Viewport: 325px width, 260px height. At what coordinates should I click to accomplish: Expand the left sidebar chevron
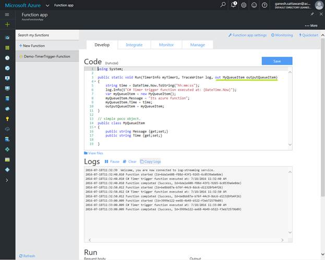click(x=7, y=180)
